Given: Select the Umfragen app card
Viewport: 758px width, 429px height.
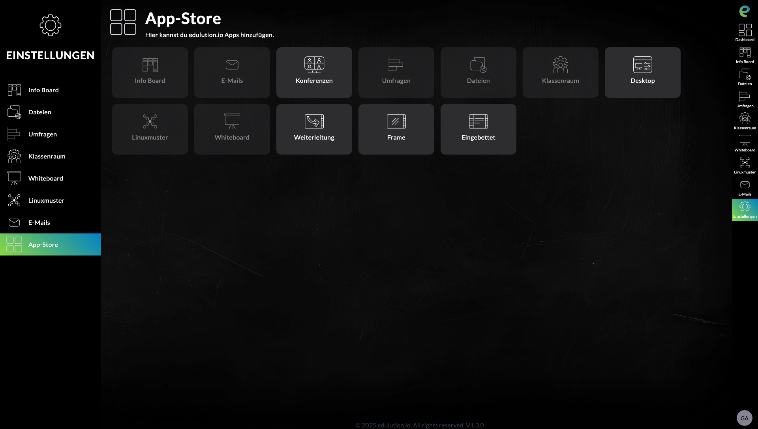Looking at the screenshot, I should pos(396,73).
